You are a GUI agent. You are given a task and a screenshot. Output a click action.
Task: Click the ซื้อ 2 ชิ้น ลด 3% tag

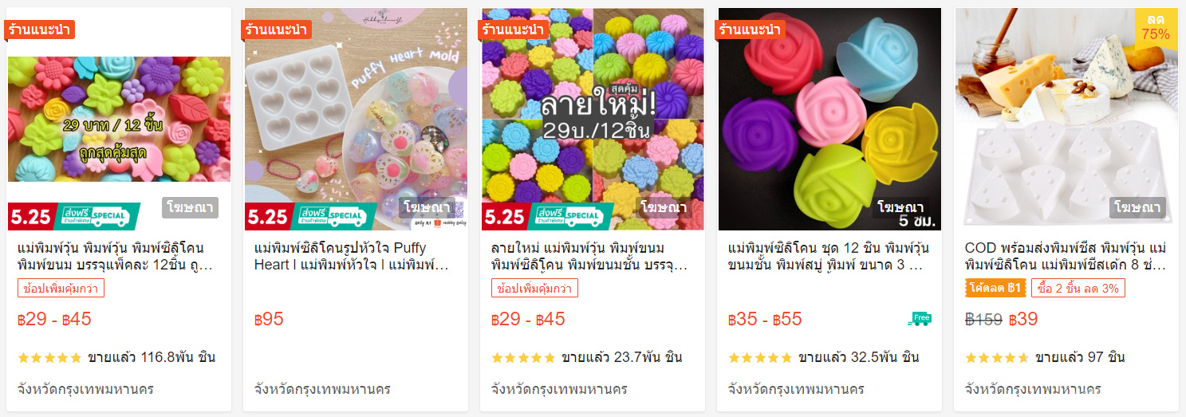(x=1078, y=288)
